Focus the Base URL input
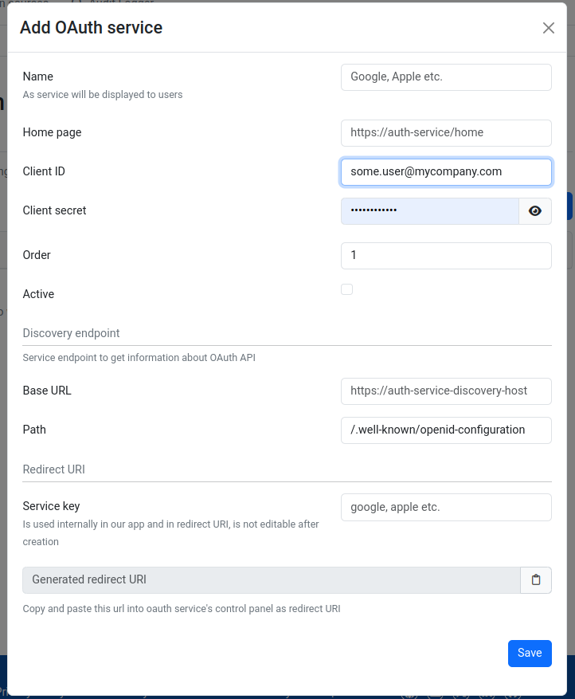The height and width of the screenshot is (699, 575). 446,391
